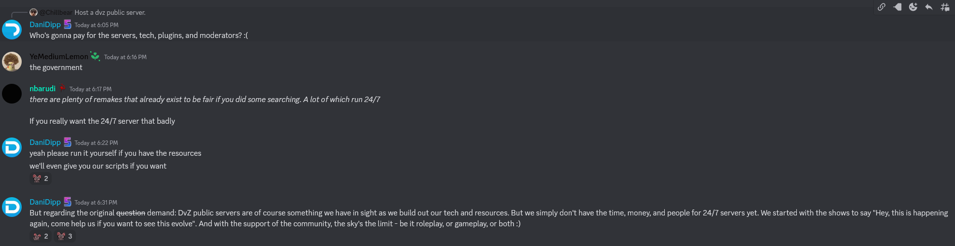Click nbarudi's red flag role icon
955x246 pixels.
pos(63,89)
